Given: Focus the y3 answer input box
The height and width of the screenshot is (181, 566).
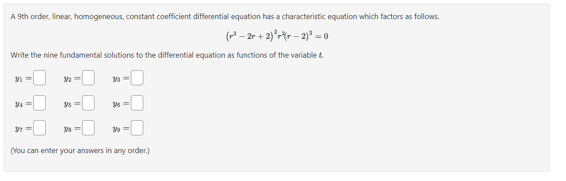Looking at the screenshot, I should 137,78.
